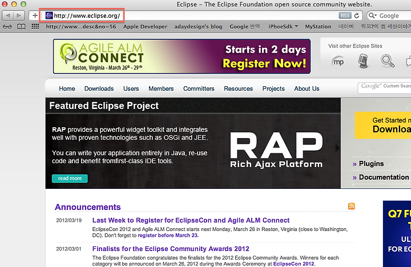Click the Agile ALM Connect banner ad

[x=182, y=56]
